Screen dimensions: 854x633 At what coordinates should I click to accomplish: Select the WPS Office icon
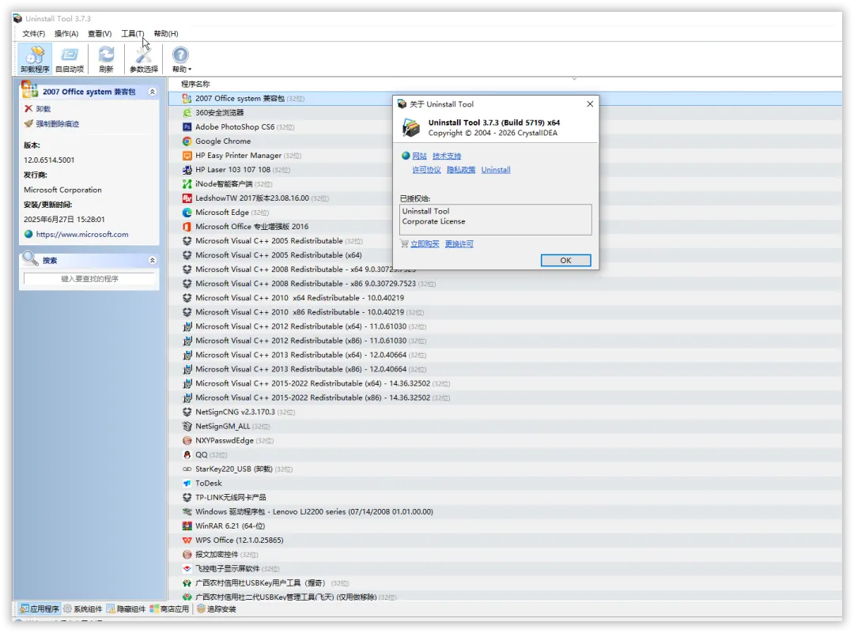(187, 541)
